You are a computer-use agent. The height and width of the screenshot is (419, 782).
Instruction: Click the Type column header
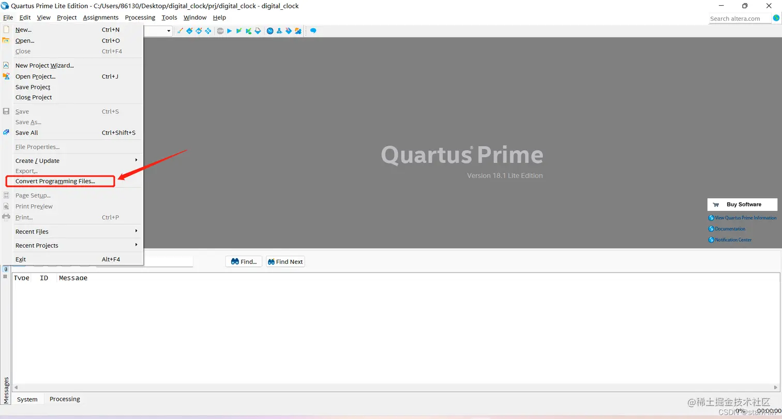pyautogui.click(x=22, y=278)
